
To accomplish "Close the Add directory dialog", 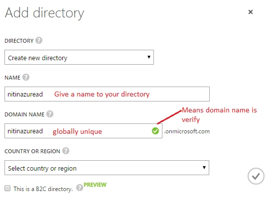I will tap(251, 12).
